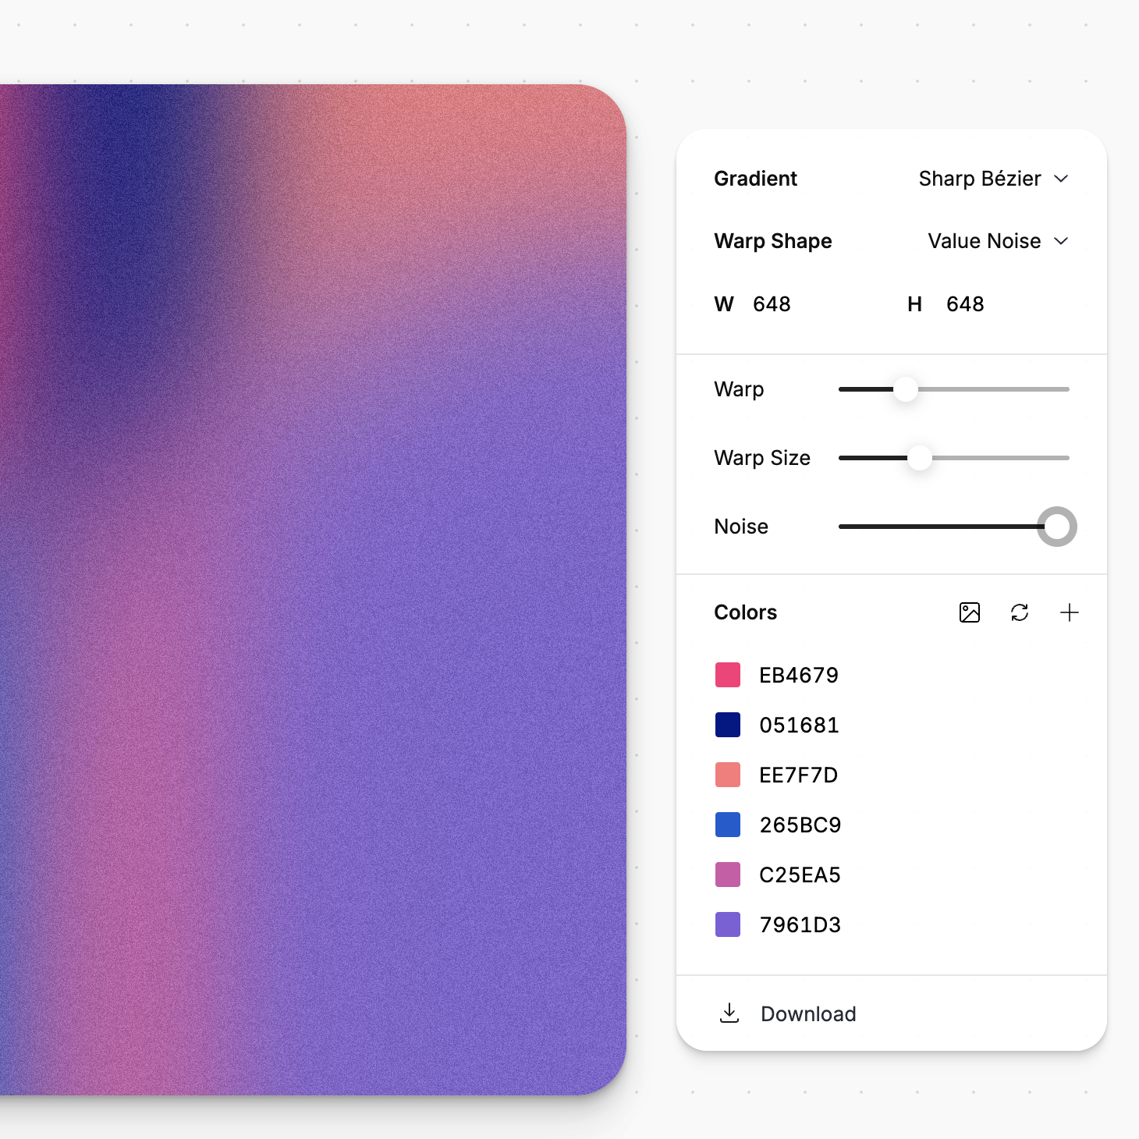Click the C25EA5 magenta color swatch
1139x1139 pixels.
[x=728, y=875]
